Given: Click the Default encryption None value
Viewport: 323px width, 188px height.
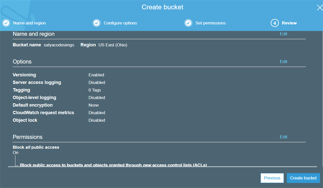Looking at the screenshot, I should point(94,105).
